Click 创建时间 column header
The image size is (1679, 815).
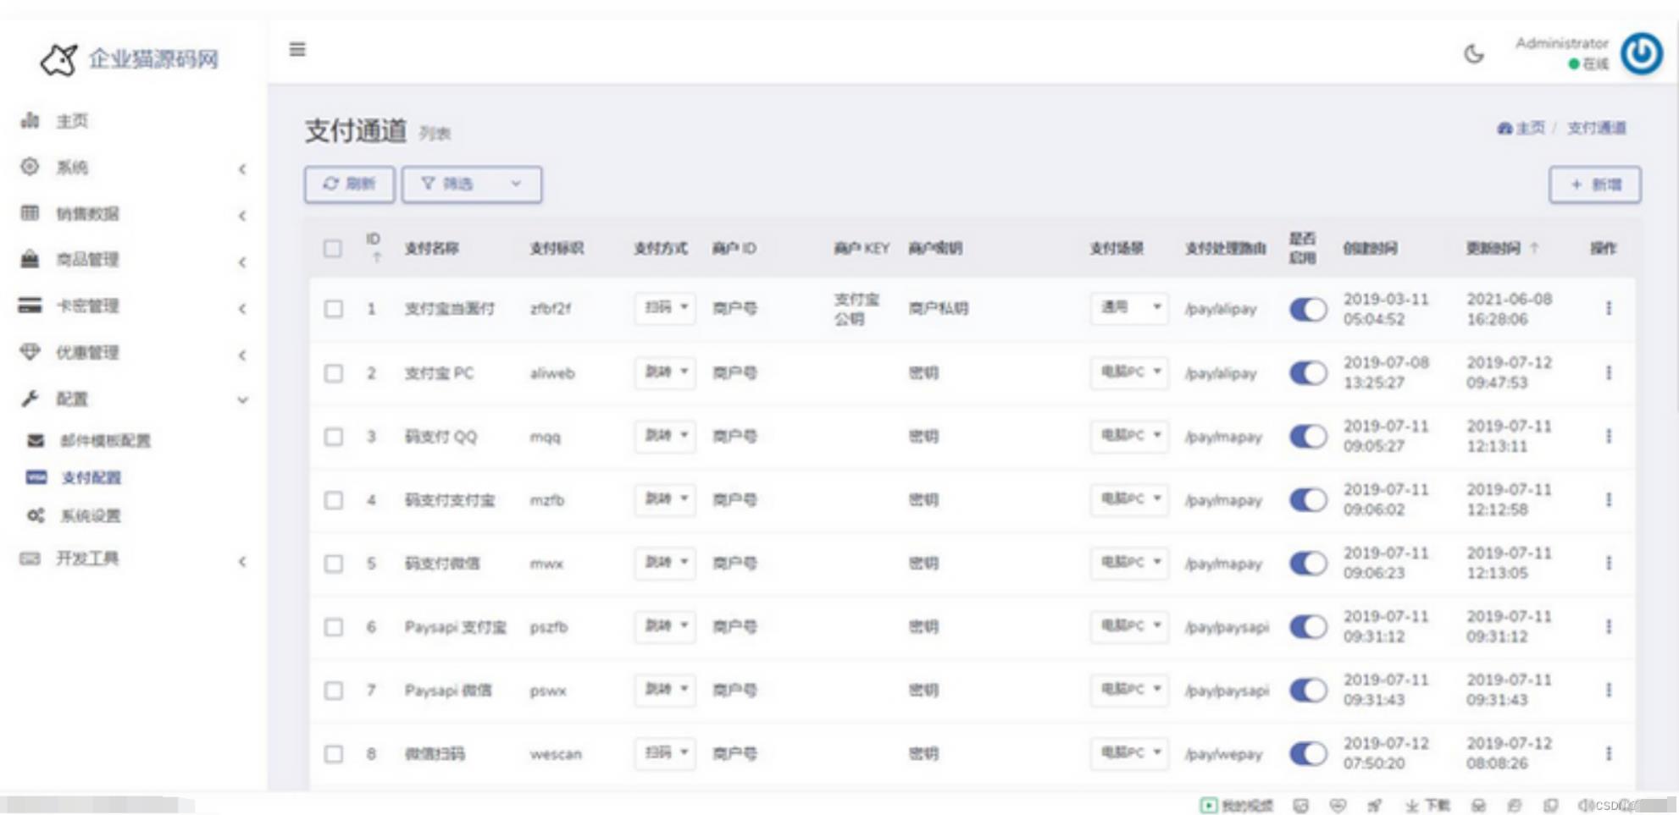coord(1371,248)
